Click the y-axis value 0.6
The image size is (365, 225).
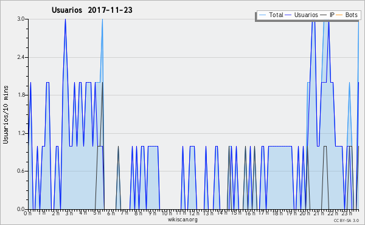point(21,171)
